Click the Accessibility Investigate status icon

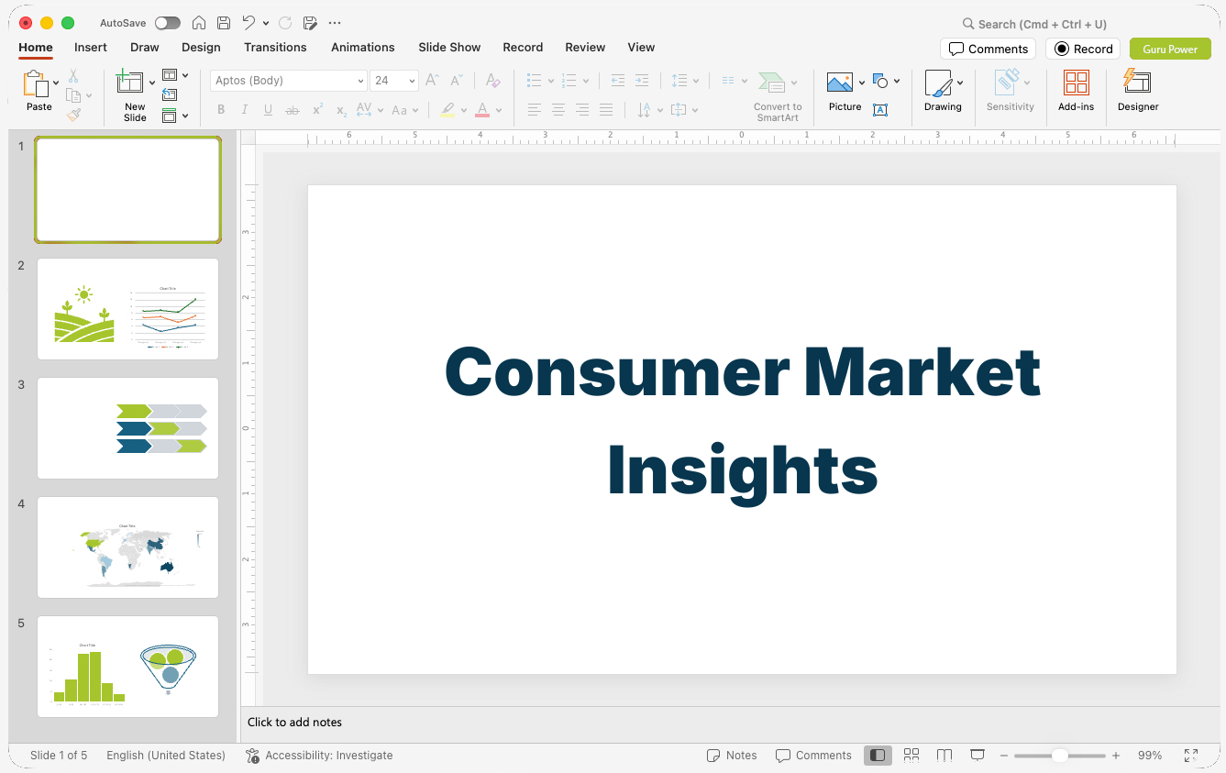[253, 756]
